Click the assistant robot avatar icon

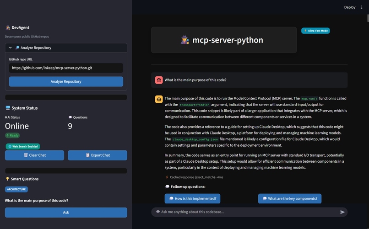159,99
